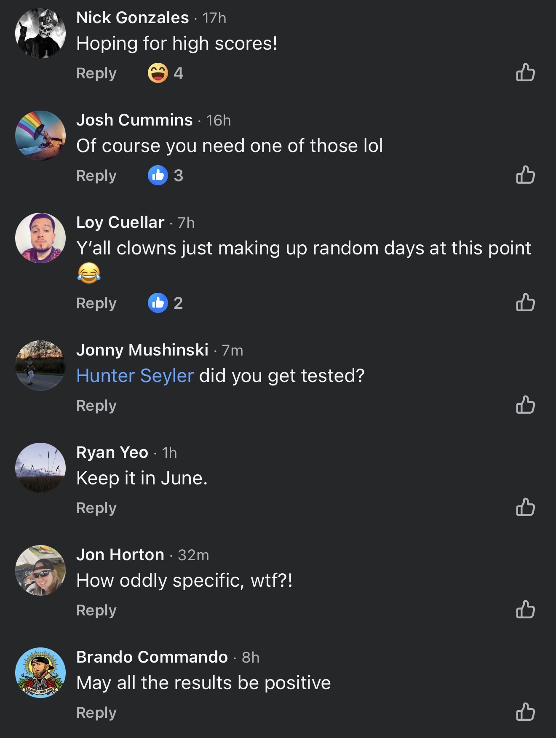Image resolution: width=556 pixels, height=738 pixels.
Task: Open Nick Gonzales' skull profile picture
Action: pyautogui.click(x=40, y=33)
